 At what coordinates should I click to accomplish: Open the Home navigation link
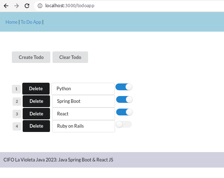(x=12, y=22)
